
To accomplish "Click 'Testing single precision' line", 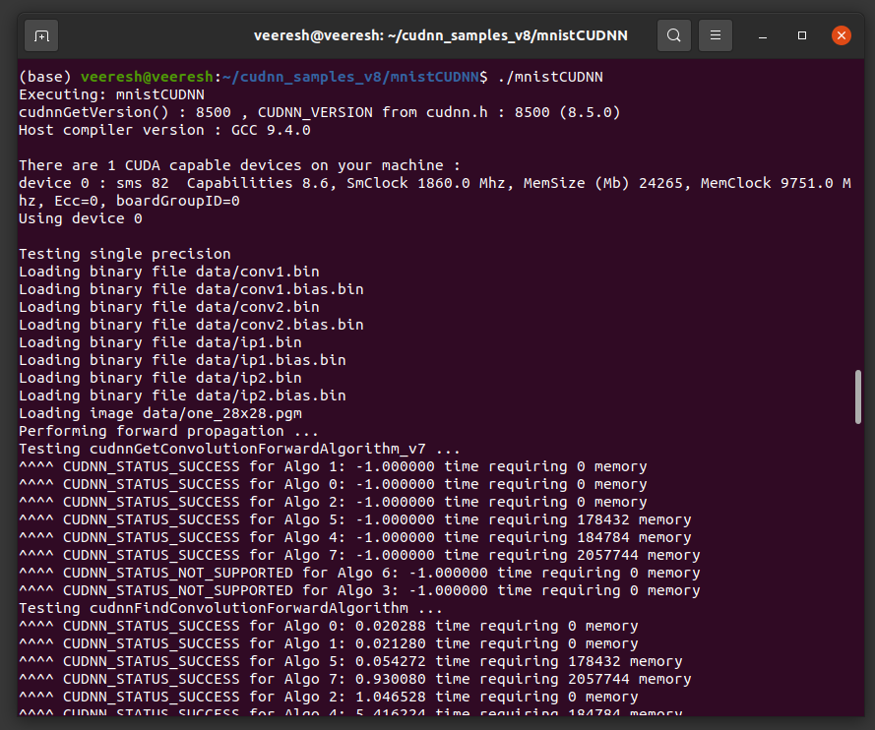I will coord(124,254).
